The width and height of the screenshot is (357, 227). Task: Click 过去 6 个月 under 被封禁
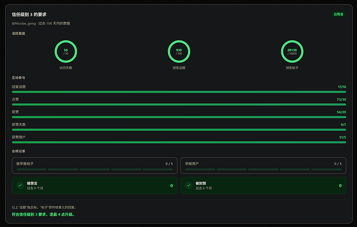point(204,188)
